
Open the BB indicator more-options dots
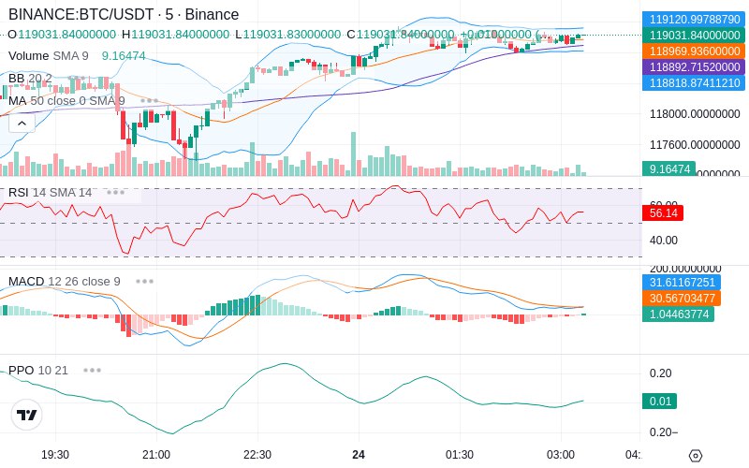tap(75, 78)
